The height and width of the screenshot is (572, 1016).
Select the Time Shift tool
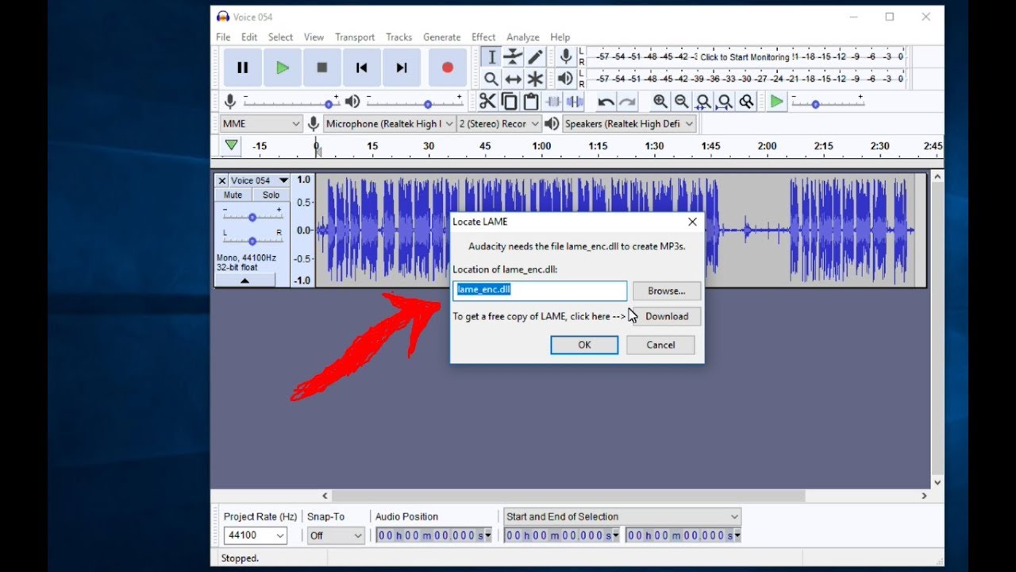click(514, 79)
